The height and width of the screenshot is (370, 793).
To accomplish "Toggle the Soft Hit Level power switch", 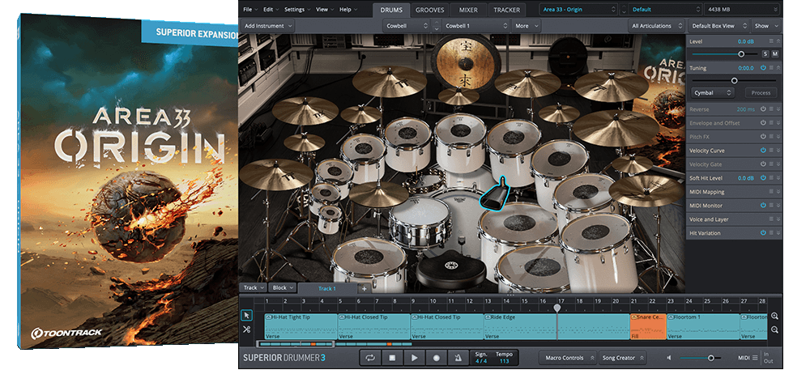I will [763, 178].
